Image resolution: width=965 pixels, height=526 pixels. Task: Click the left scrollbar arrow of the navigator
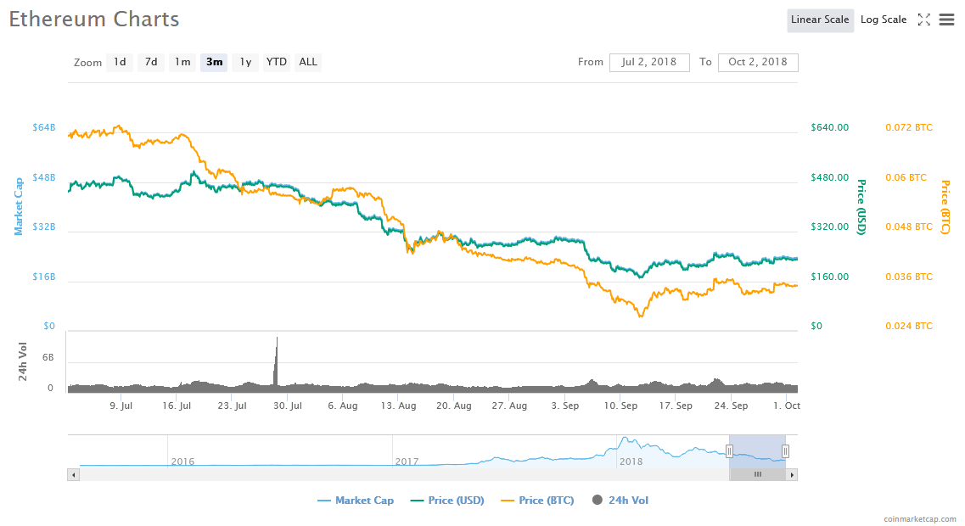pyautogui.click(x=73, y=474)
